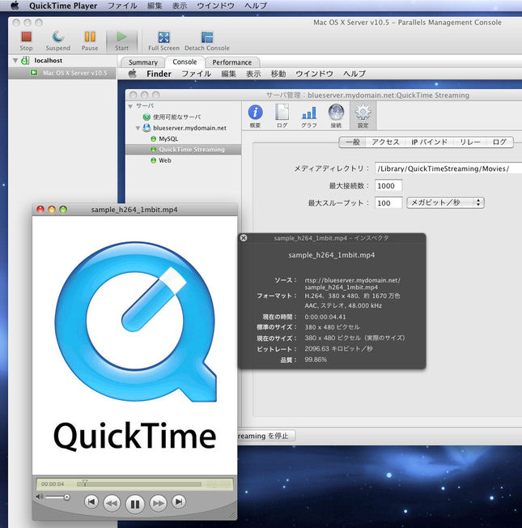The height and width of the screenshot is (528, 522).
Task: Click the メディアディレクトリ path field
Action: (x=448, y=168)
